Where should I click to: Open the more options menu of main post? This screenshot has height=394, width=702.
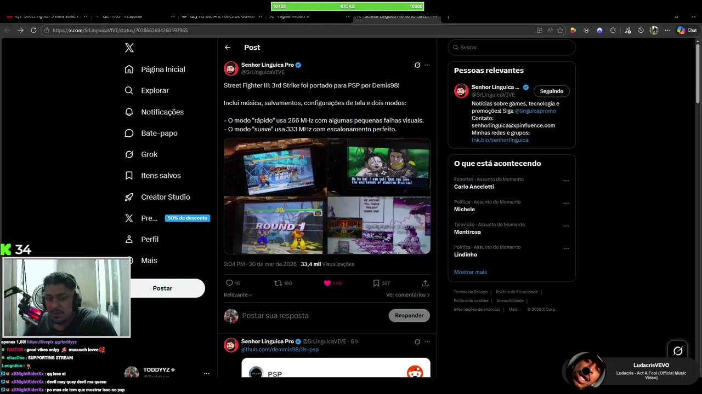(x=427, y=65)
